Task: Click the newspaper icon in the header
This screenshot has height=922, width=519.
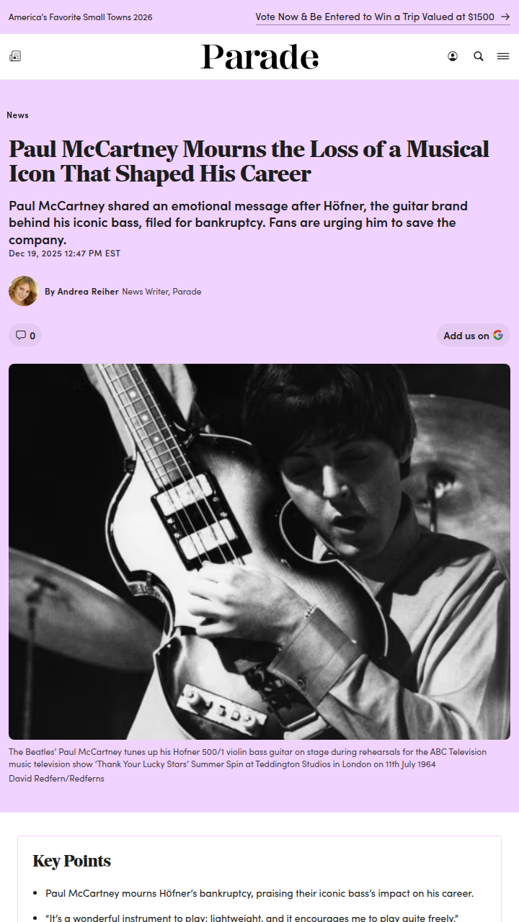Action: (15, 56)
